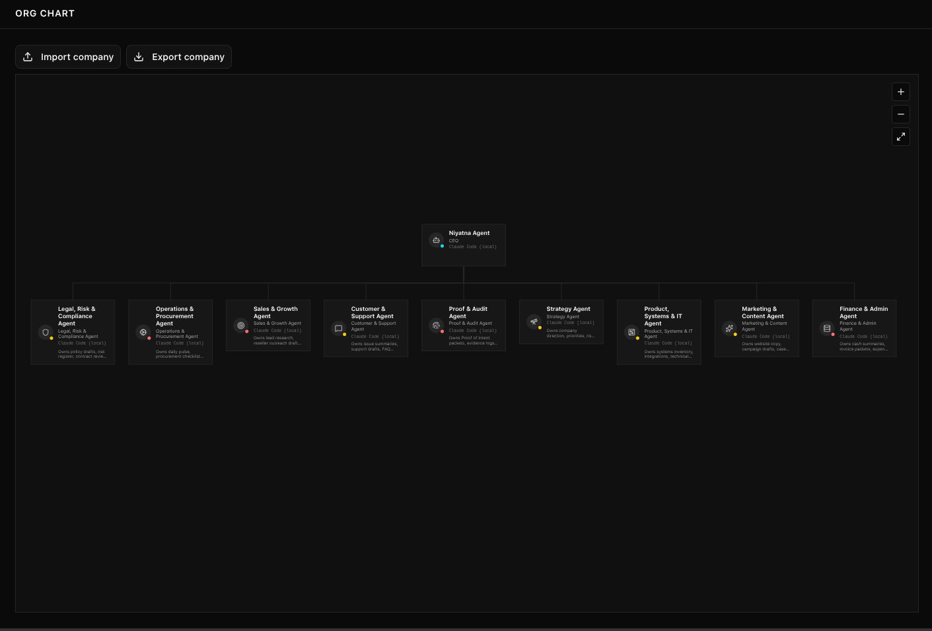Click 'Claude Code (local)' on Finance & Admin card
Image resolution: width=932 pixels, height=631 pixels.
click(x=863, y=337)
